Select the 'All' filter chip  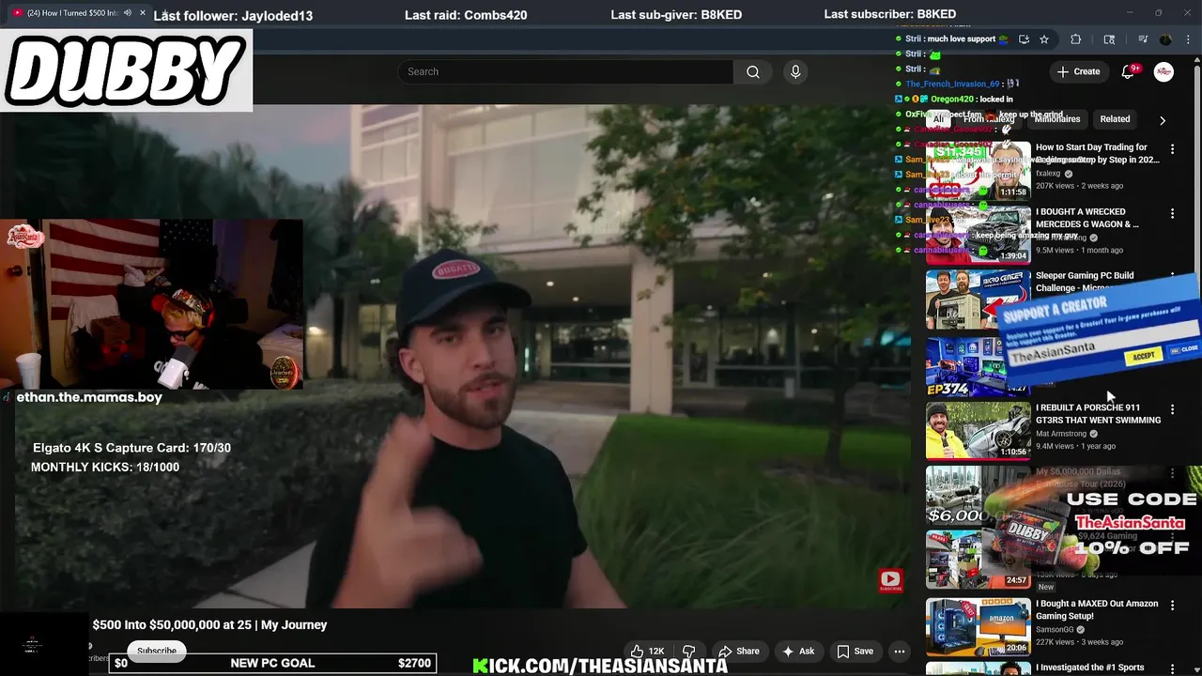click(x=938, y=119)
